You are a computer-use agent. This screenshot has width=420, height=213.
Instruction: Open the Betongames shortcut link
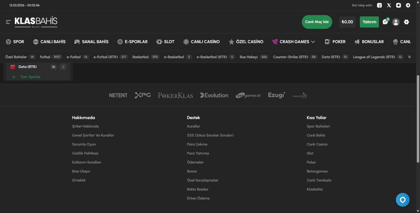(317, 171)
